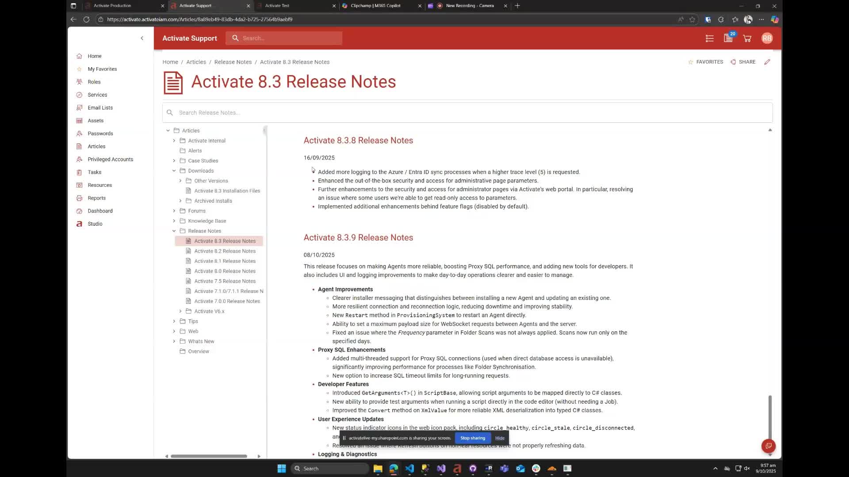Go to Roles in sidebar
Screen dimensions: 849x477
(94, 82)
